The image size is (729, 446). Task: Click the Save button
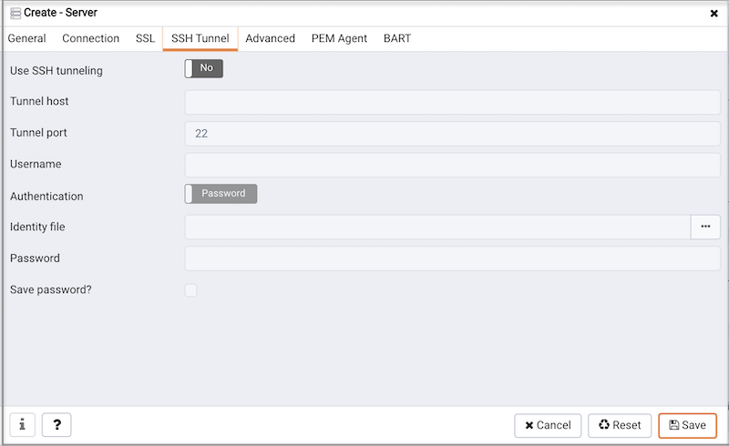pos(688,426)
